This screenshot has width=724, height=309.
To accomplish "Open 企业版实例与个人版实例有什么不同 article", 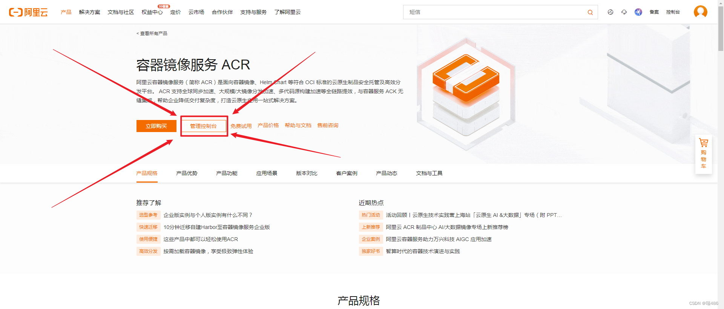I will pyautogui.click(x=208, y=215).
